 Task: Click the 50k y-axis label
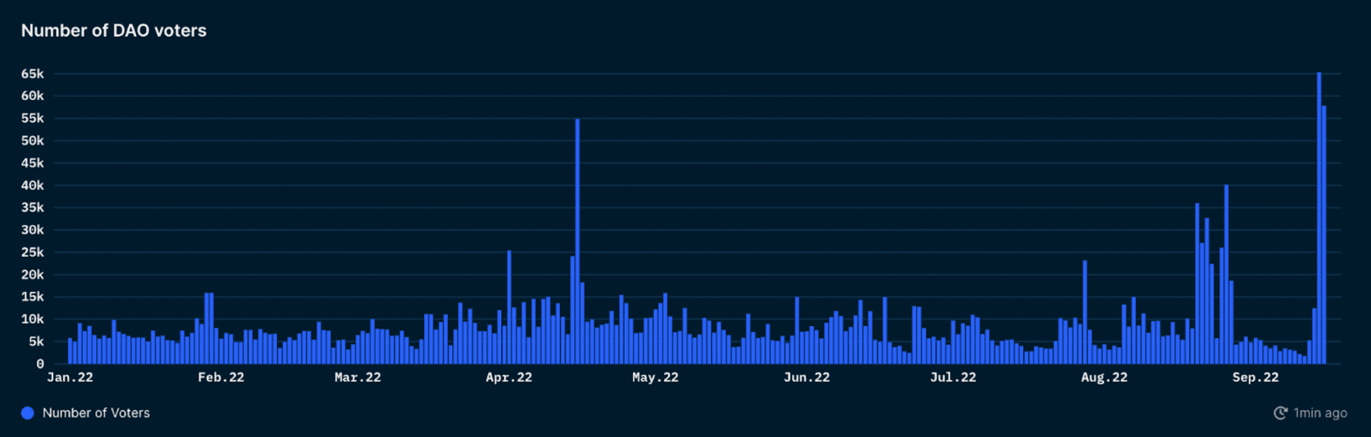point(32,141)
